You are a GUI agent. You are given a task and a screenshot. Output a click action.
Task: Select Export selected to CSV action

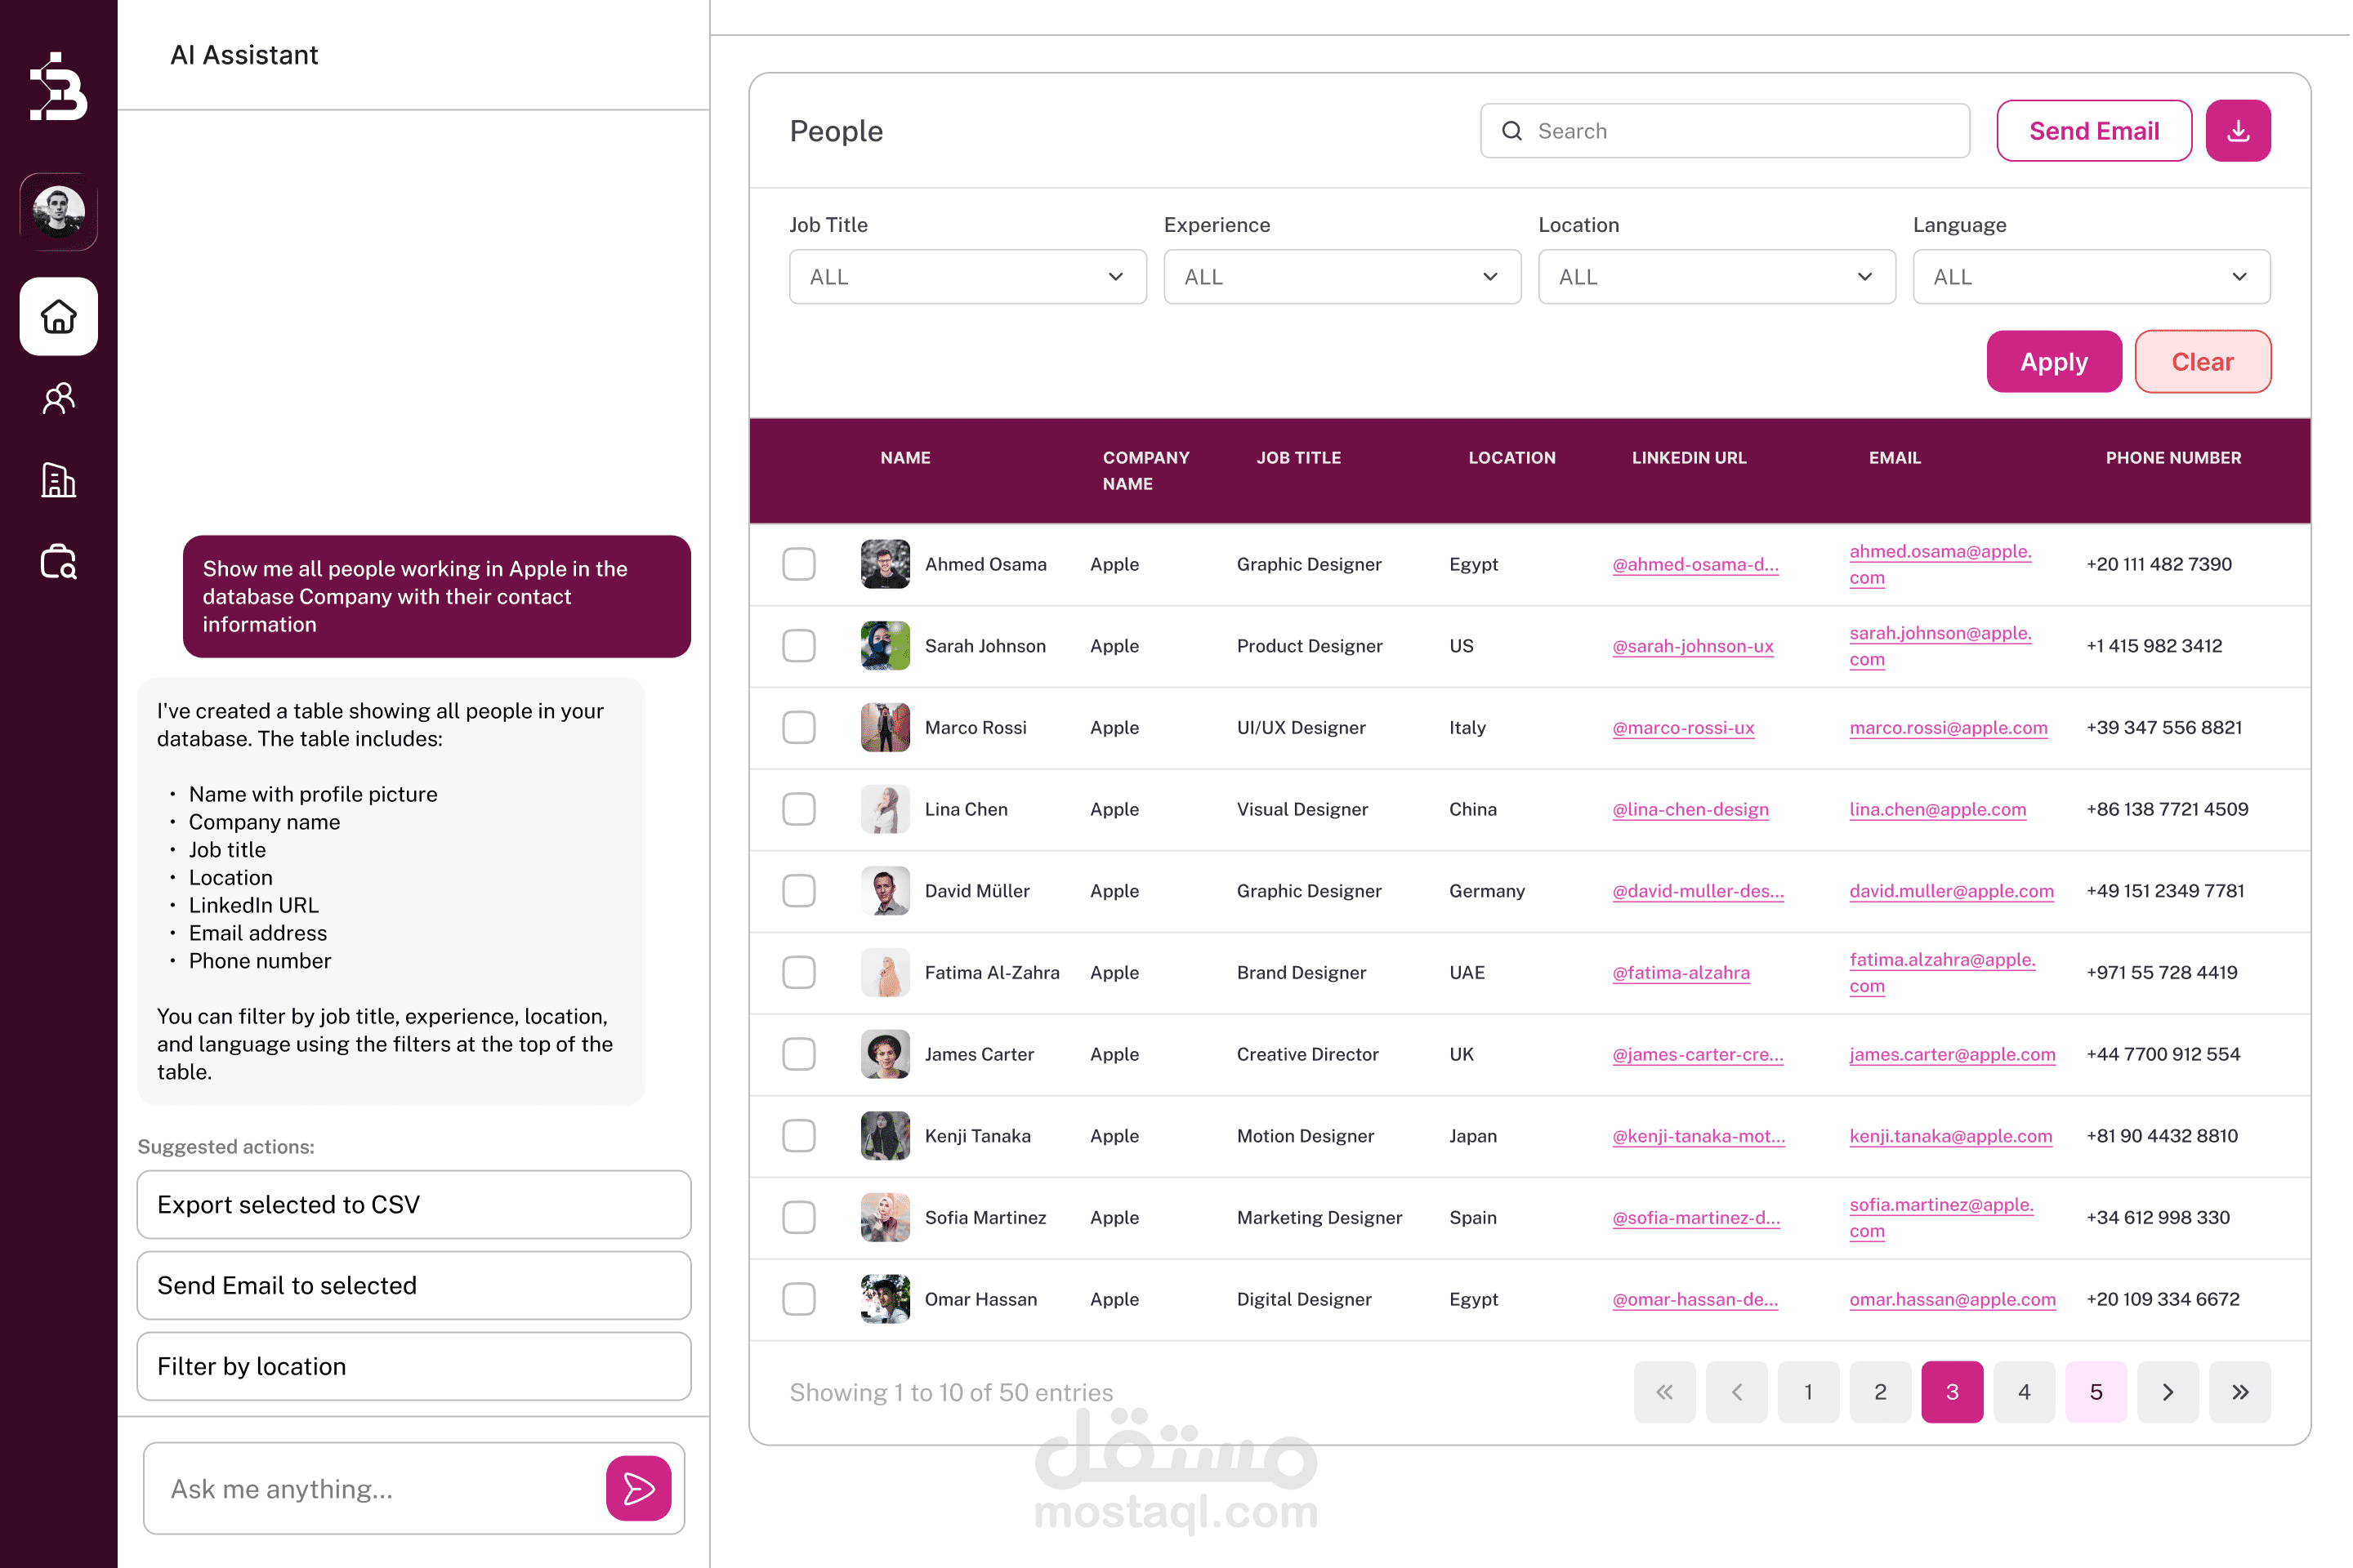point(413,1205)
